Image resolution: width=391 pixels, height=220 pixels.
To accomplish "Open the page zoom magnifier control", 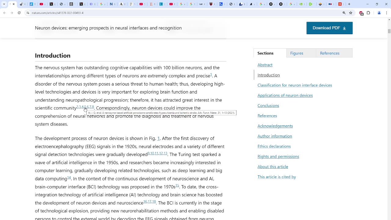I will [x=344, y=13].
